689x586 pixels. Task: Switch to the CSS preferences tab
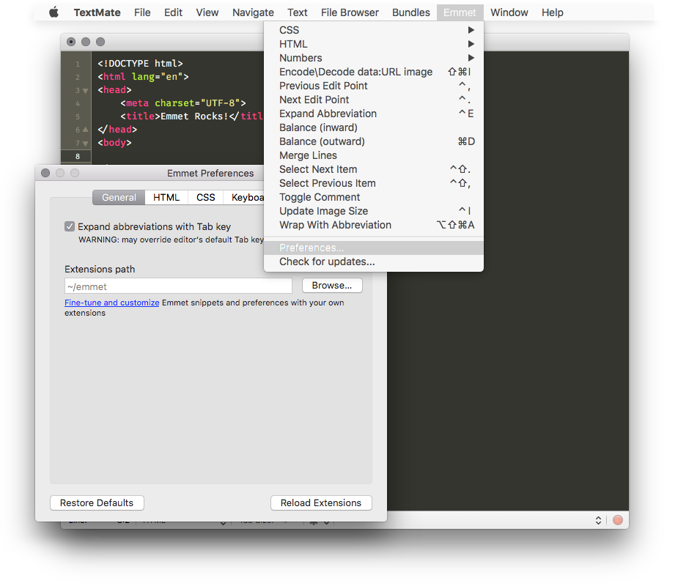[206, 198]
